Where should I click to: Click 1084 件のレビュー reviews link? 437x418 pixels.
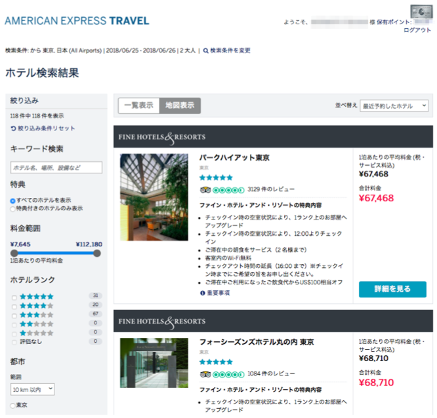coord(270,373)
